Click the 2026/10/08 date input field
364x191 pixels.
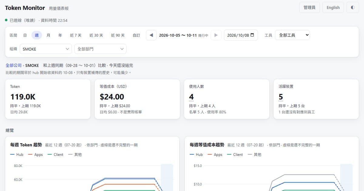click(x=241, y=35)
